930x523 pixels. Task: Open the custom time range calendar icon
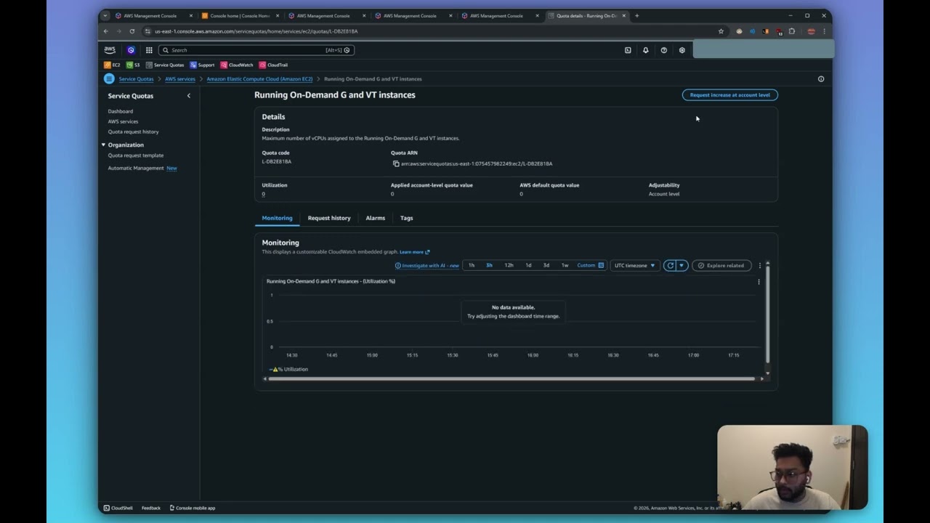601,265
